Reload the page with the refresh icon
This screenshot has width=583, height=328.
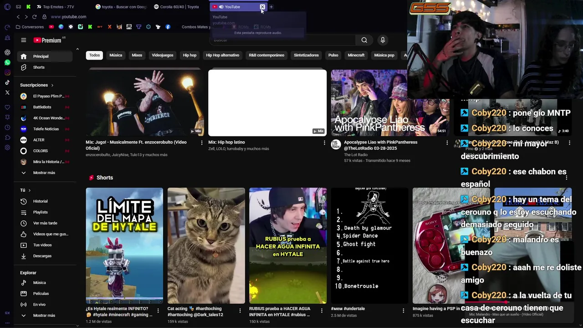[x=34, y=17]
